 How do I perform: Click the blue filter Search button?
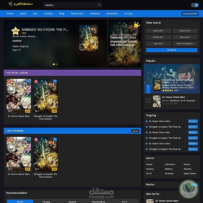tap(172, 50)
